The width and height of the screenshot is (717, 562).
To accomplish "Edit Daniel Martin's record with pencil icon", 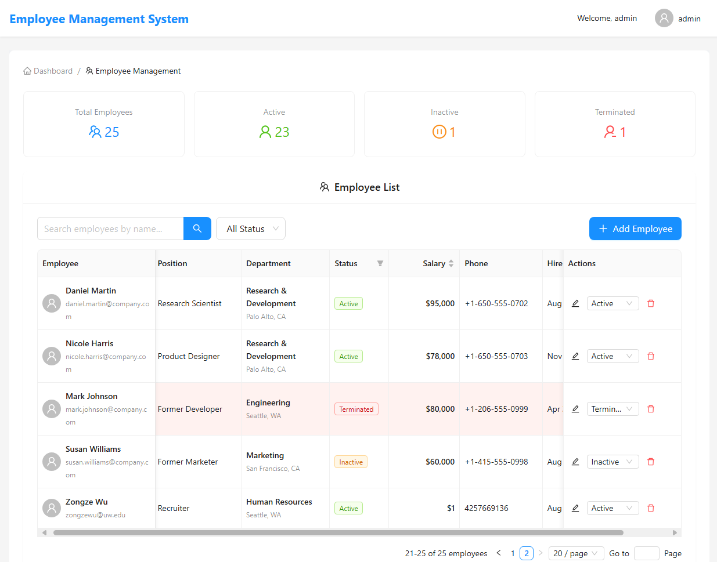I will (x=575, y=303).
